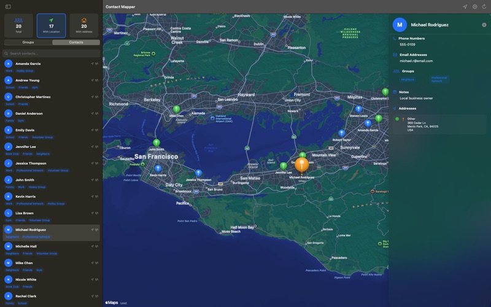
Task: Select Daniel Anderson contact row
Action: click(x=52, y=117)
